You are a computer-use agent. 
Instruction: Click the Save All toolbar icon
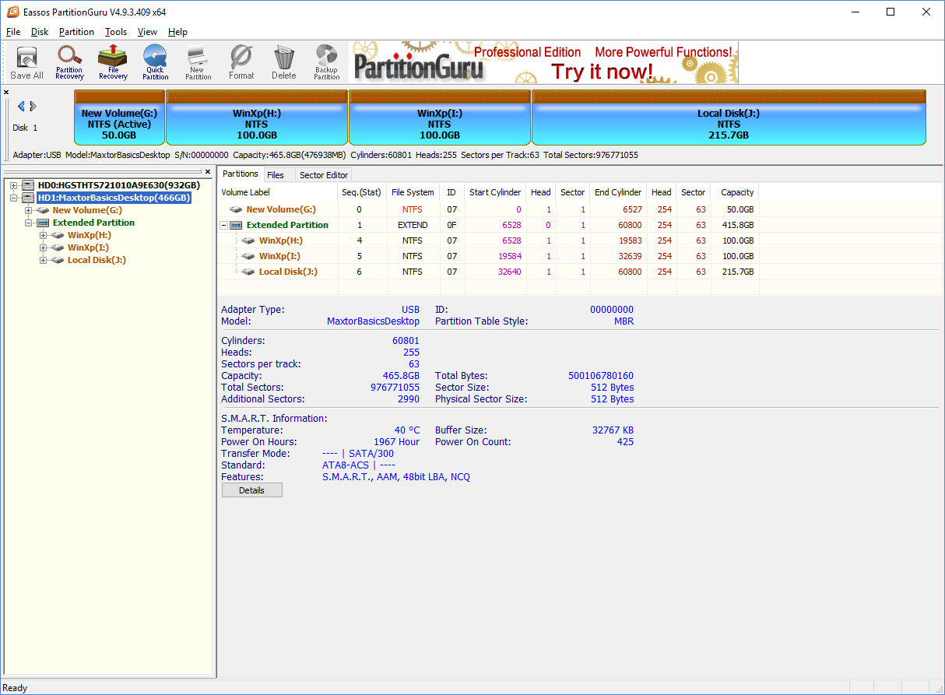coord(27,63)
